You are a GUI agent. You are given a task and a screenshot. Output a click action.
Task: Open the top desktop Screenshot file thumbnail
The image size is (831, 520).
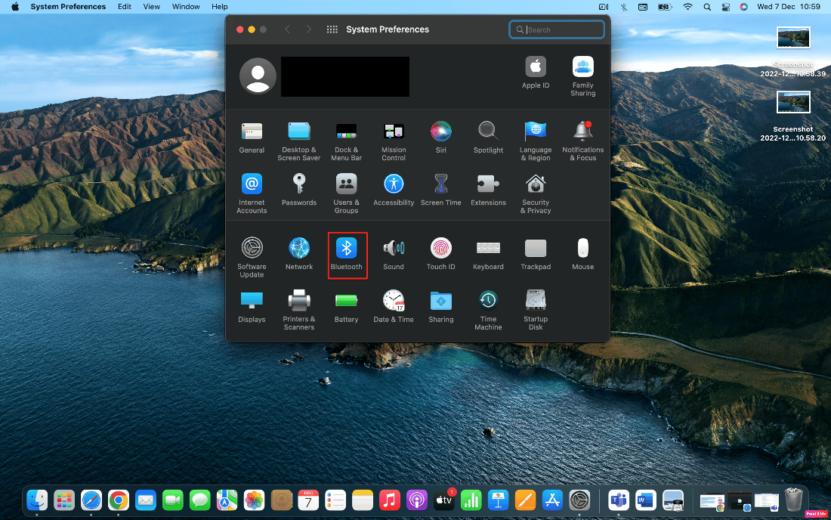click(x=793, y=38)
